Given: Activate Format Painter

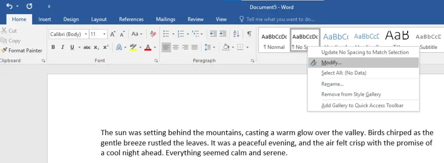Looking at the screenshot, I should (x=22, y=51).
